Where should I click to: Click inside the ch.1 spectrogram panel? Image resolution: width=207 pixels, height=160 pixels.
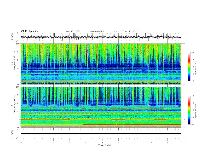click(x=101, y=64)
